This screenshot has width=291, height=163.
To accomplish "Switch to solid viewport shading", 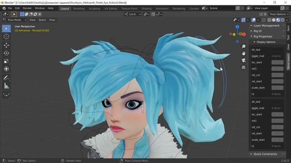I will tap(274, 20).
